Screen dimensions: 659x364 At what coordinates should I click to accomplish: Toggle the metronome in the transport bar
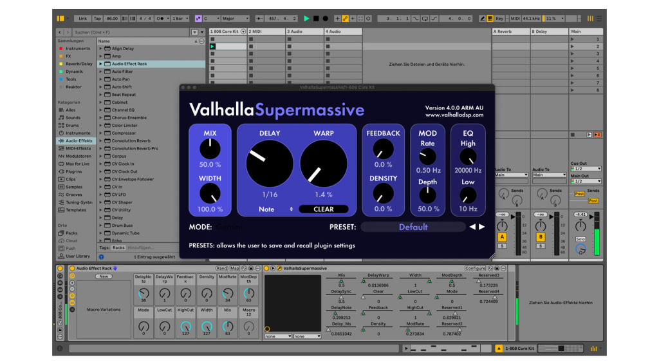click(x=160, y=19)
